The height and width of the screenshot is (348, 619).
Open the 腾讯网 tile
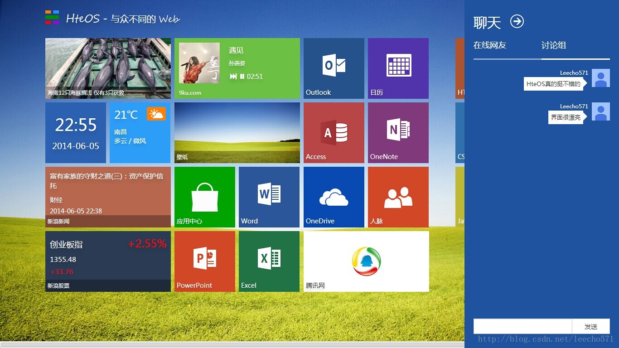click(x=366, y=261)
